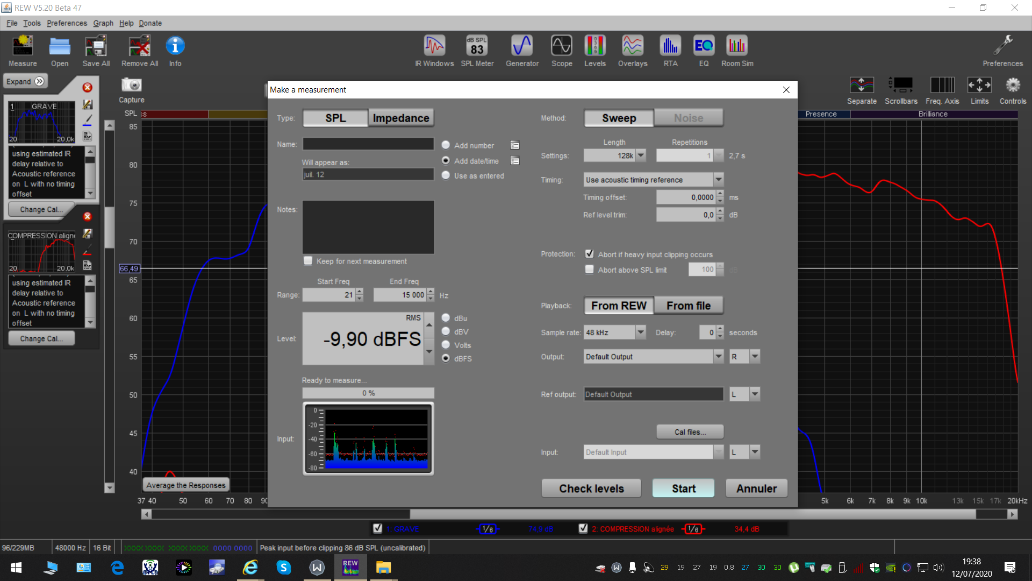Click the GRAVE measurement thumbnail
The width and height of the screenshot is (1032, 581).
point(42,122)
